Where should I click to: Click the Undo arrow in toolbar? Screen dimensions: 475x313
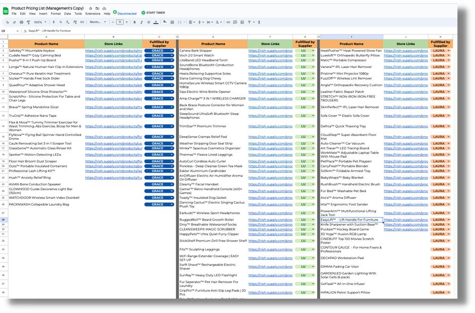tap(7, 22)
